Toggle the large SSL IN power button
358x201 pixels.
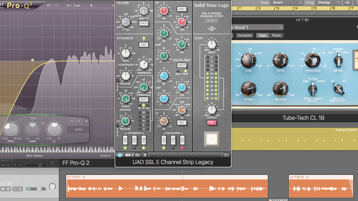click(212, 139)
